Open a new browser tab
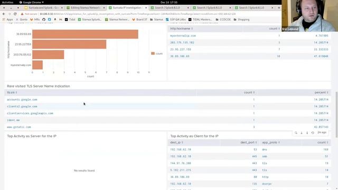Viewport: 338px width, 190px height. pos(279,7)
